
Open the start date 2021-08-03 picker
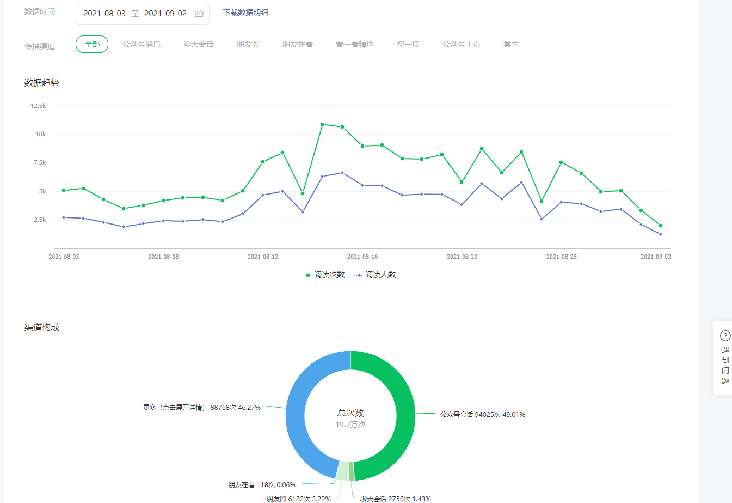(104, 14)
